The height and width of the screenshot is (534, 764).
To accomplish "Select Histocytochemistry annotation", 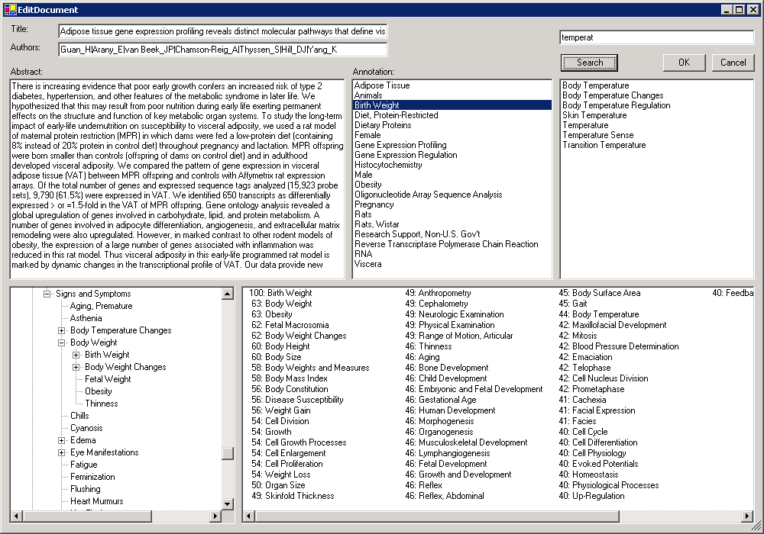I will (x=388, y=165).
